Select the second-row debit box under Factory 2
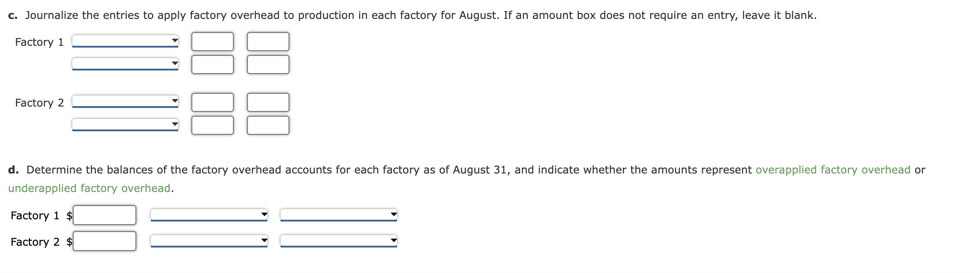 [x=213, y=125]
